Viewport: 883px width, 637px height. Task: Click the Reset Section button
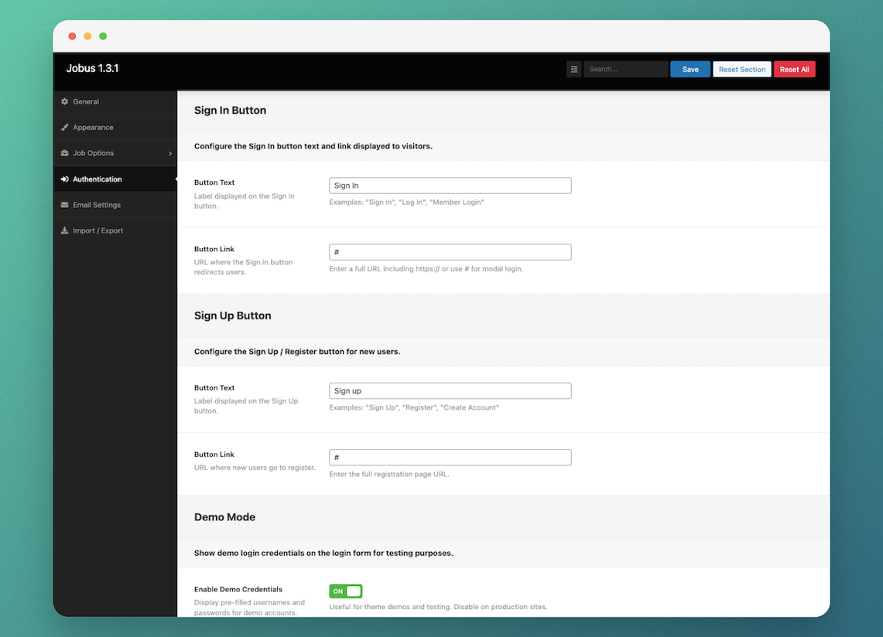coord(741,69)
